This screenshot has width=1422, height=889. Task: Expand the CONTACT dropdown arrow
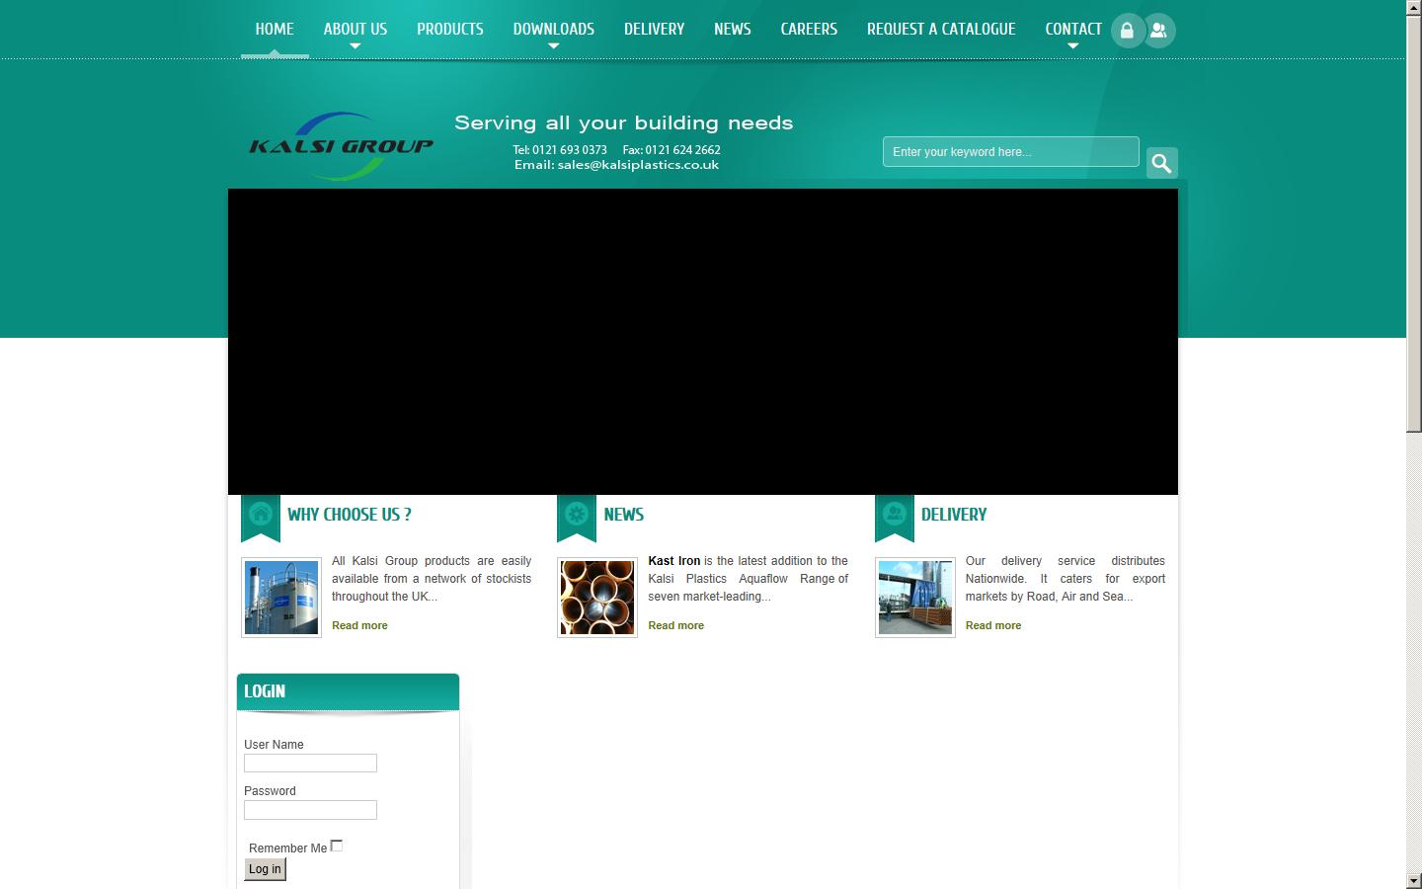click(x=1072, y=43)
